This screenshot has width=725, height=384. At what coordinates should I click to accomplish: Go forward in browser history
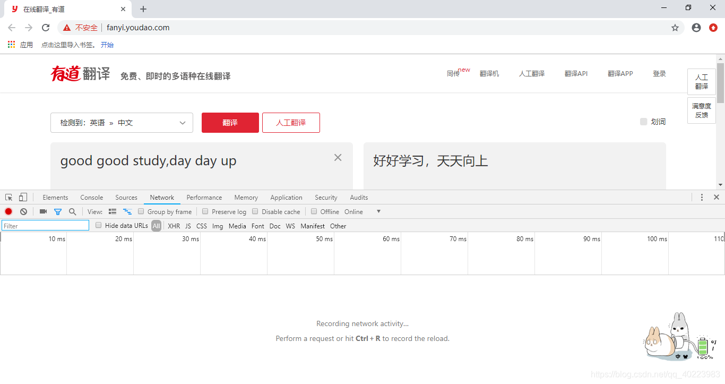(x=29, y=28)
